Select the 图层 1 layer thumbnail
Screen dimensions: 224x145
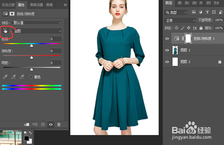click(175, 50)
